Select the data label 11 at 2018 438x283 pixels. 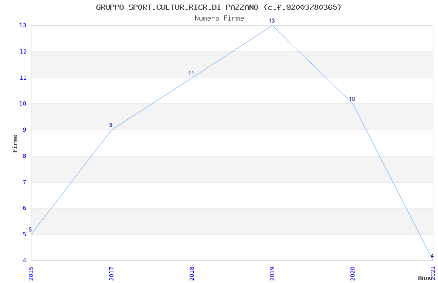pos(191,74)
